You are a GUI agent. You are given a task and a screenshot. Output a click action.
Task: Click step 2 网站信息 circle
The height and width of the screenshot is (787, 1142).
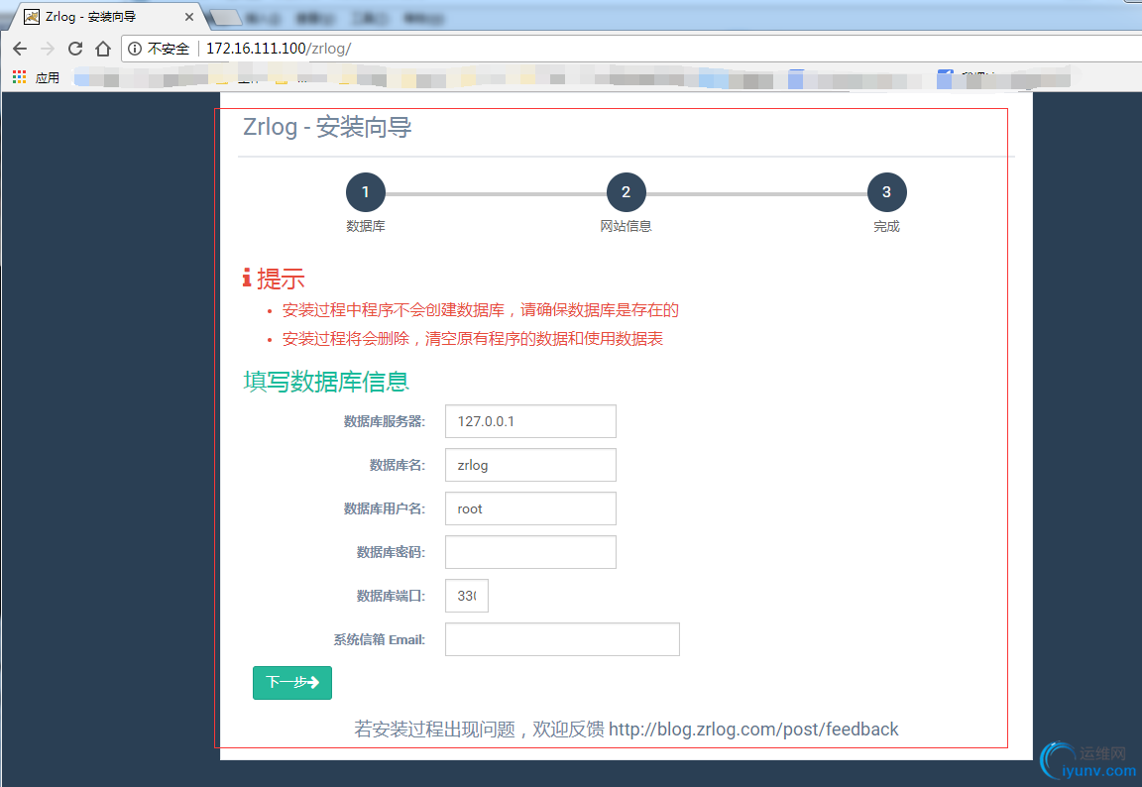click(x=626, y=192)
